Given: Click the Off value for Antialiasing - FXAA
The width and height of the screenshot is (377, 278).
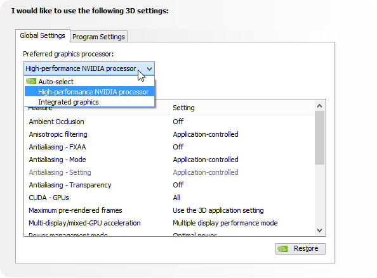Looking at the screenshot, I should click(x=178, y=147).
